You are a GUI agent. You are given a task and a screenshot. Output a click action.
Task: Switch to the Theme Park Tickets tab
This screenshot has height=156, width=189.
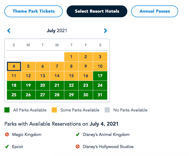[x=34, y=11]
